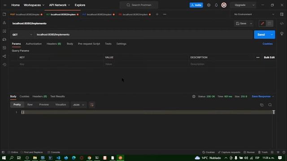
Task: Open the Test Results response tab
Action: [57, 97]
